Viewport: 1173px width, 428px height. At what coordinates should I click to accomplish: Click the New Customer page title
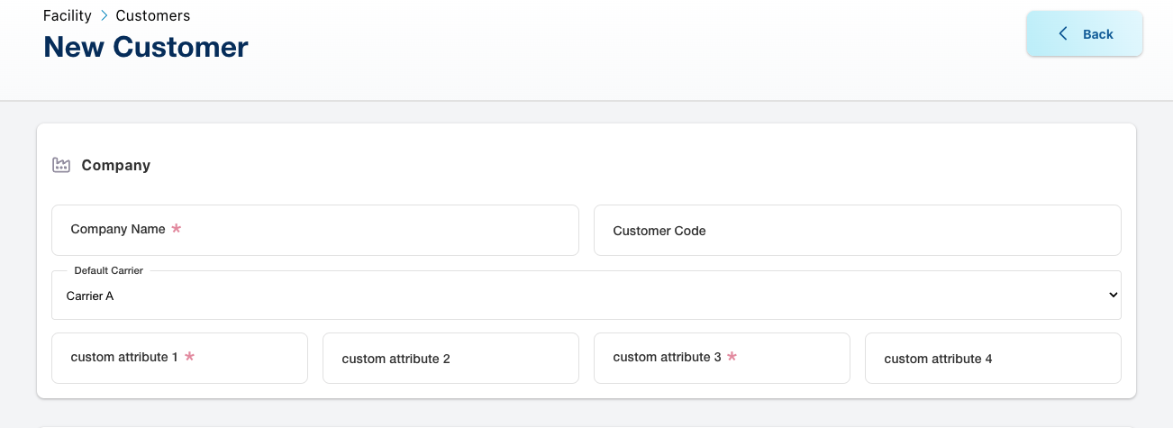pyautogui.click(x=146, y=47)
